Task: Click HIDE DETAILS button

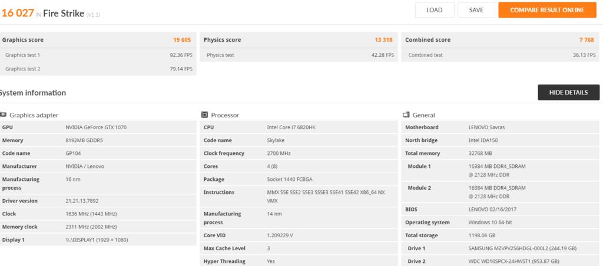Action: [x=568, y=92]
